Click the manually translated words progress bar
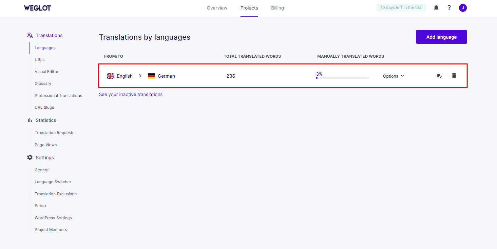 click(x=342, y=78)
